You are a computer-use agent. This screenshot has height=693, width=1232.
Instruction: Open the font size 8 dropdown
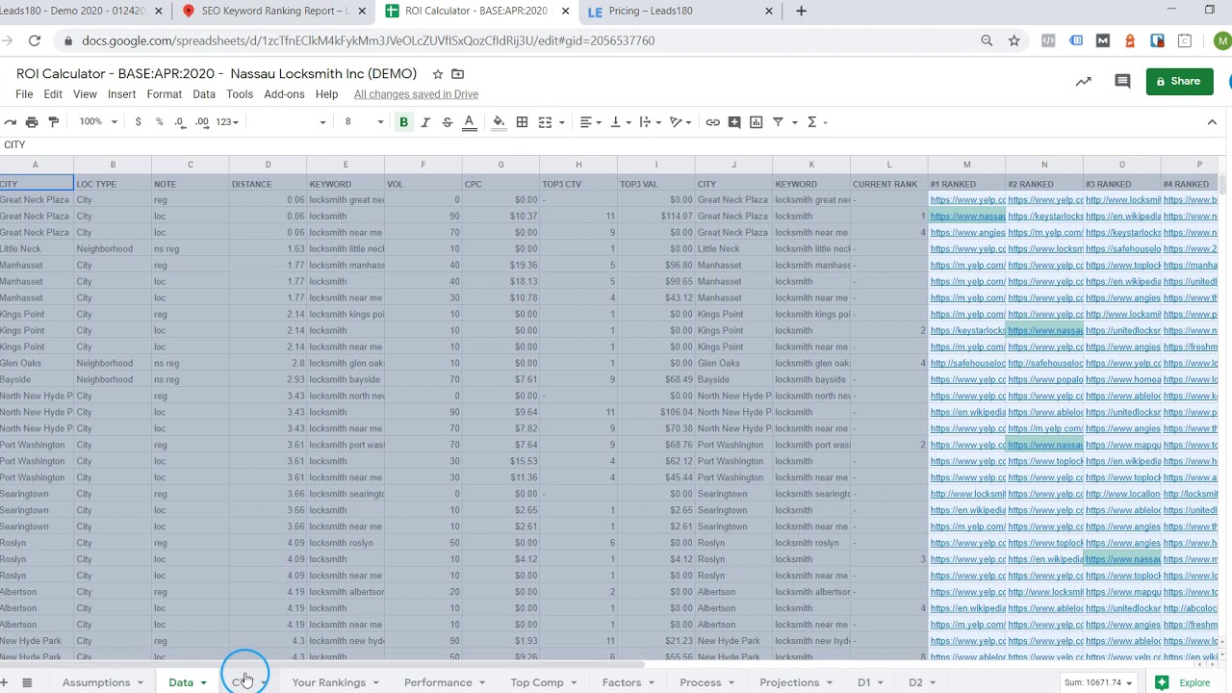(x=364, y=122)
